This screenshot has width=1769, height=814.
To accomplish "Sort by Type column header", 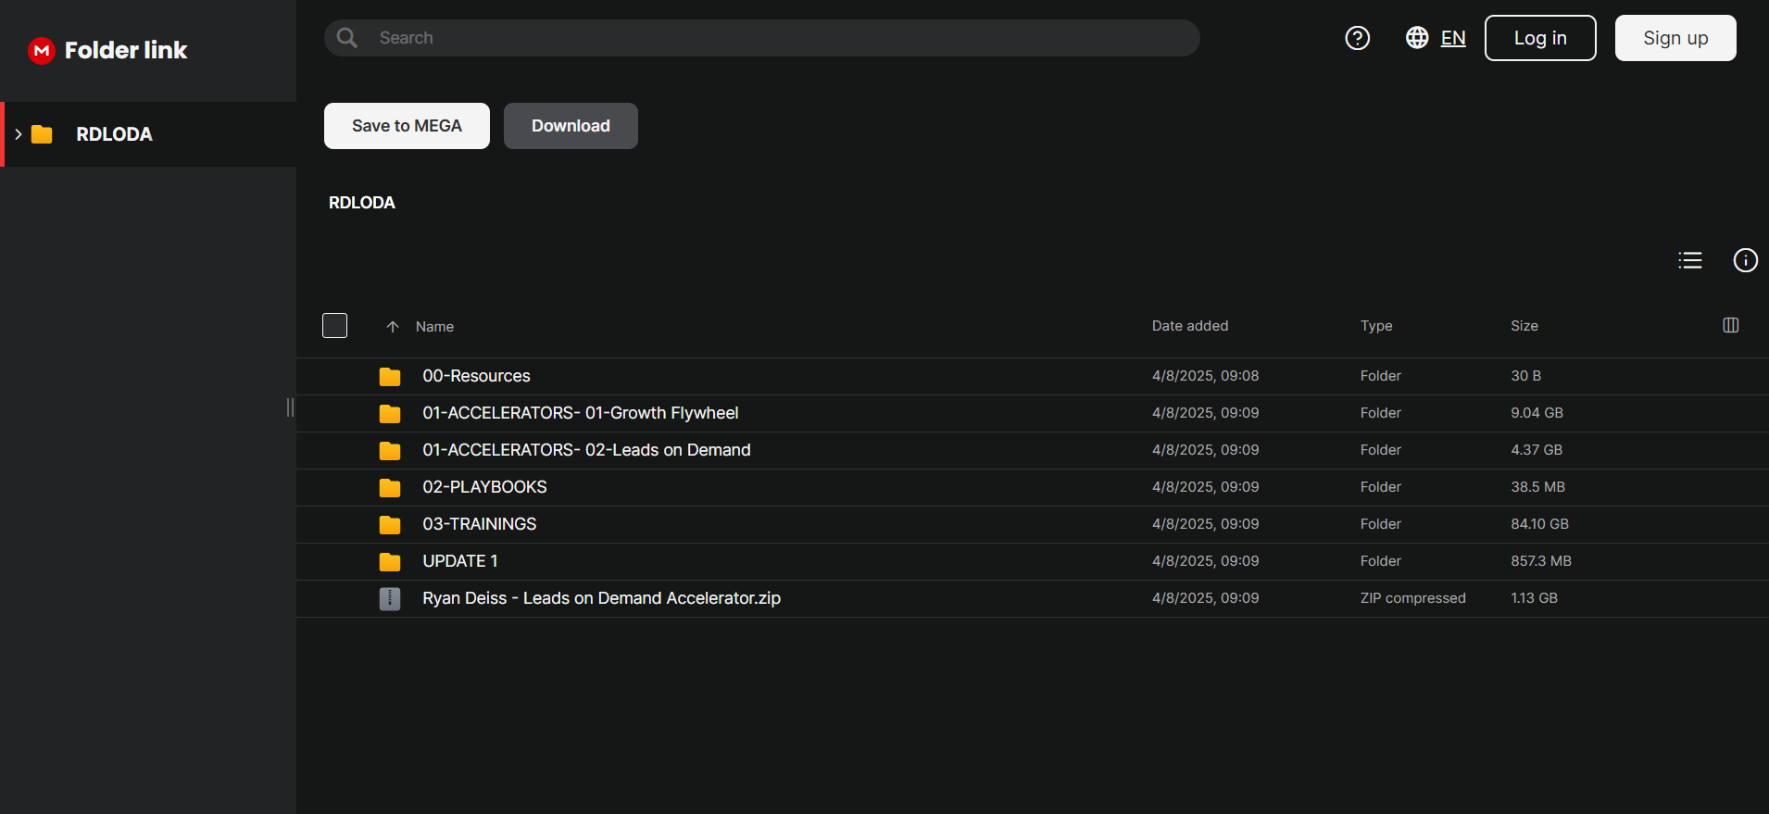I will tap(1376, 326).
